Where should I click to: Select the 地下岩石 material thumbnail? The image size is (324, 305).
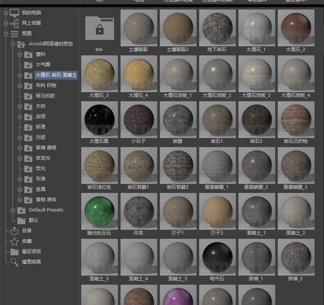217,28
